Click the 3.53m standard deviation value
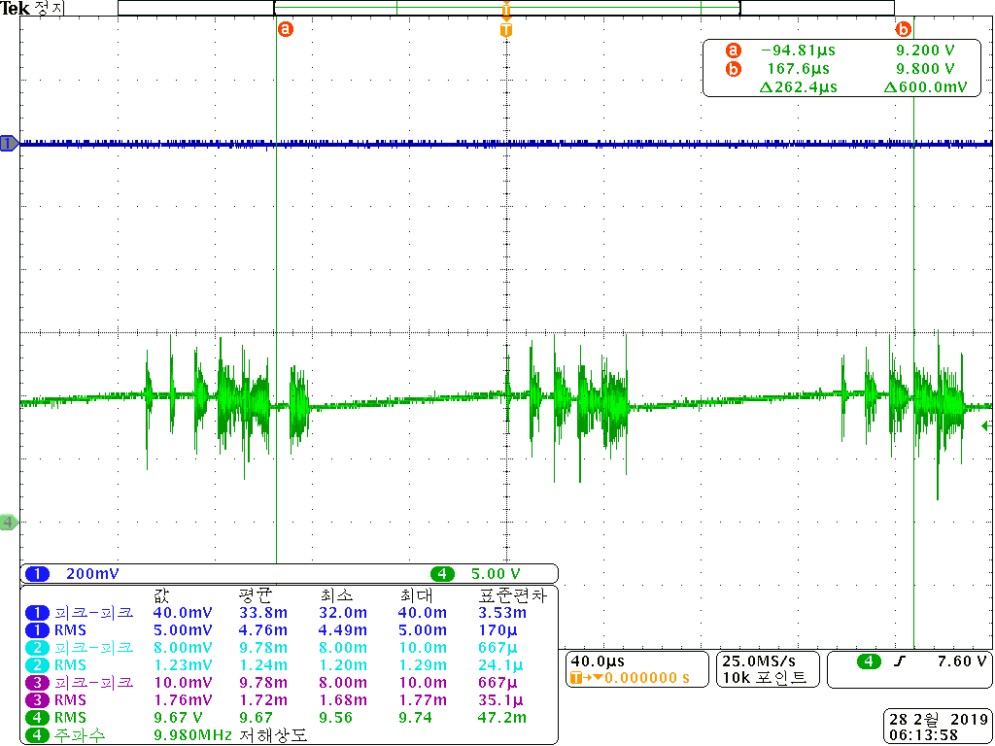This screenshot has height=746, width=995. coord(501,613)
